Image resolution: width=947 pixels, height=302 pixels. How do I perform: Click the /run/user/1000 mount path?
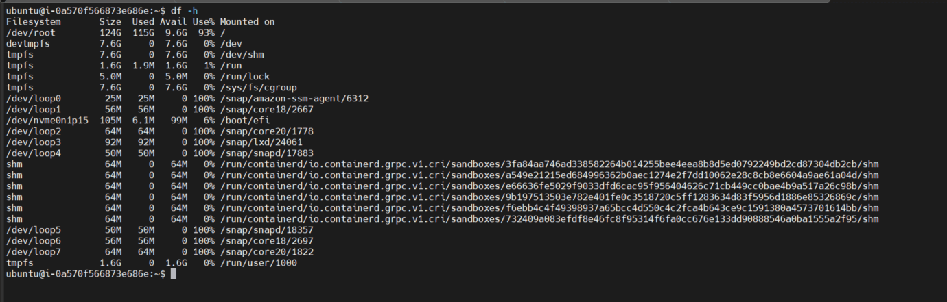pos(259,262)
